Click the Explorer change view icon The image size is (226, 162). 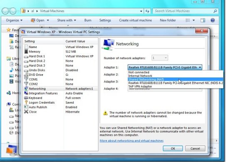click(188, 20)
